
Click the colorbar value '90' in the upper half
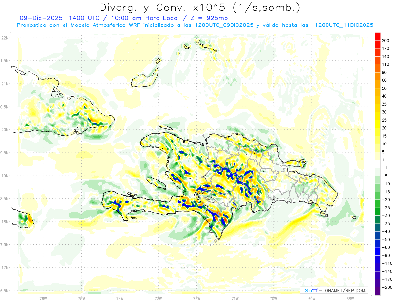pos(384,72)
